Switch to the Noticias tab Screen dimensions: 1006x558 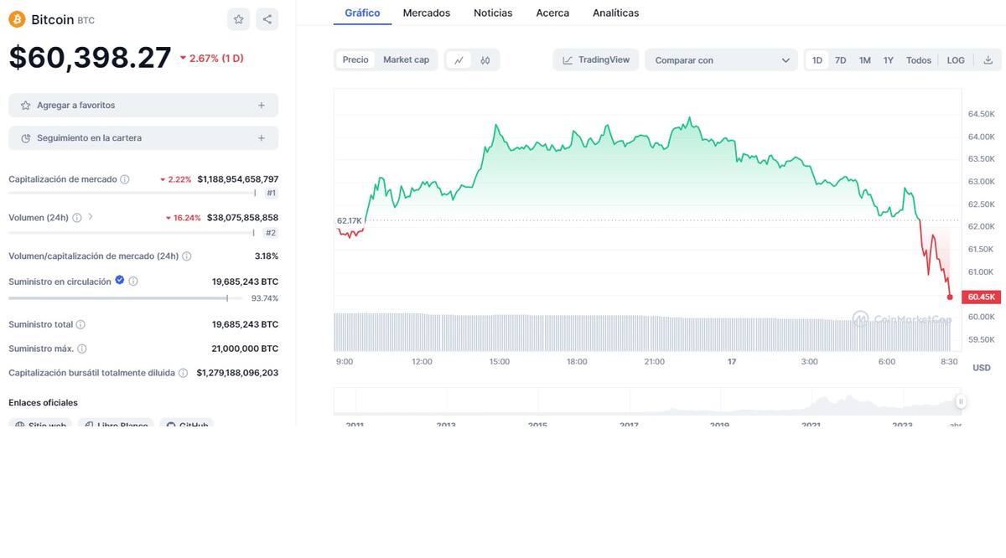pos(493,13)
